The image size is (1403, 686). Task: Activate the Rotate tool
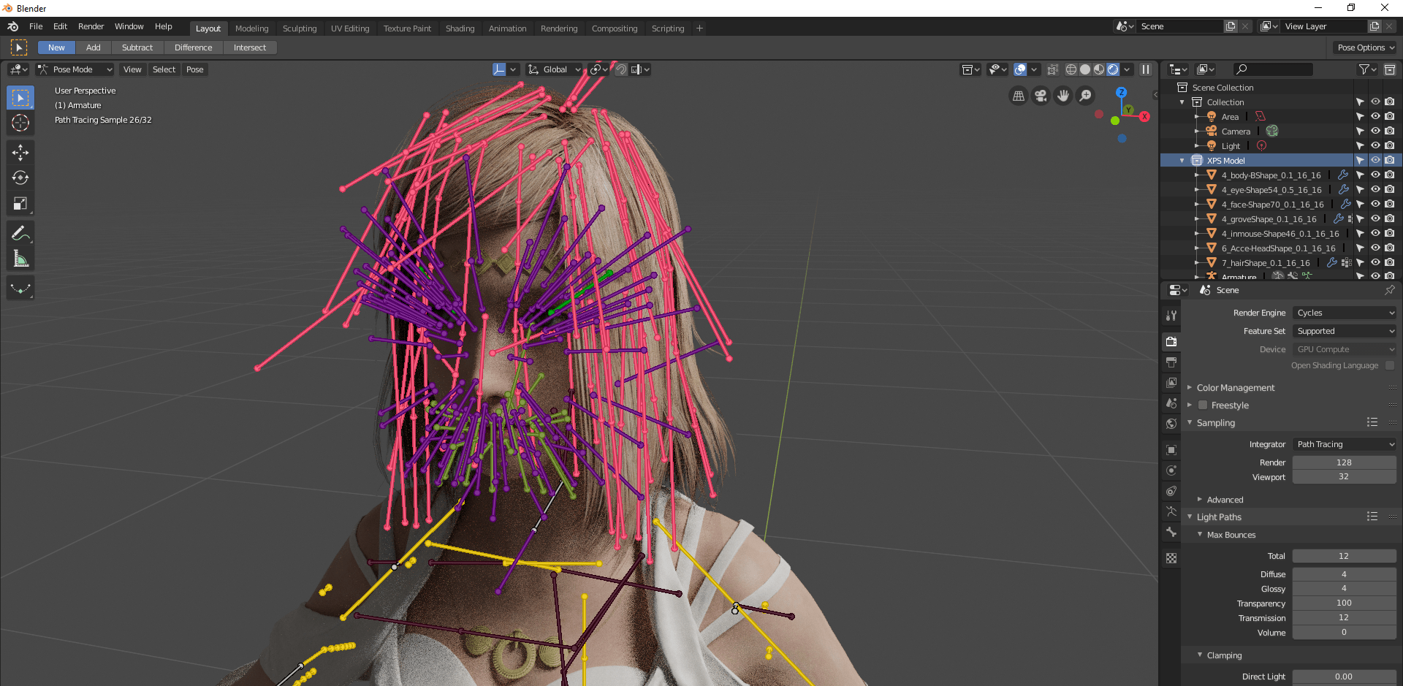pos(20,177)
